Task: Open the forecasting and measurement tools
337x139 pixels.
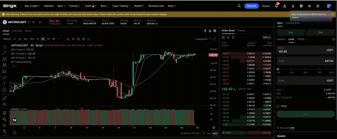Action: click(x=4, y=71)
